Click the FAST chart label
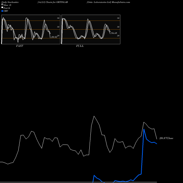Screen dimensions: 183x183 [x=19, y=46]
